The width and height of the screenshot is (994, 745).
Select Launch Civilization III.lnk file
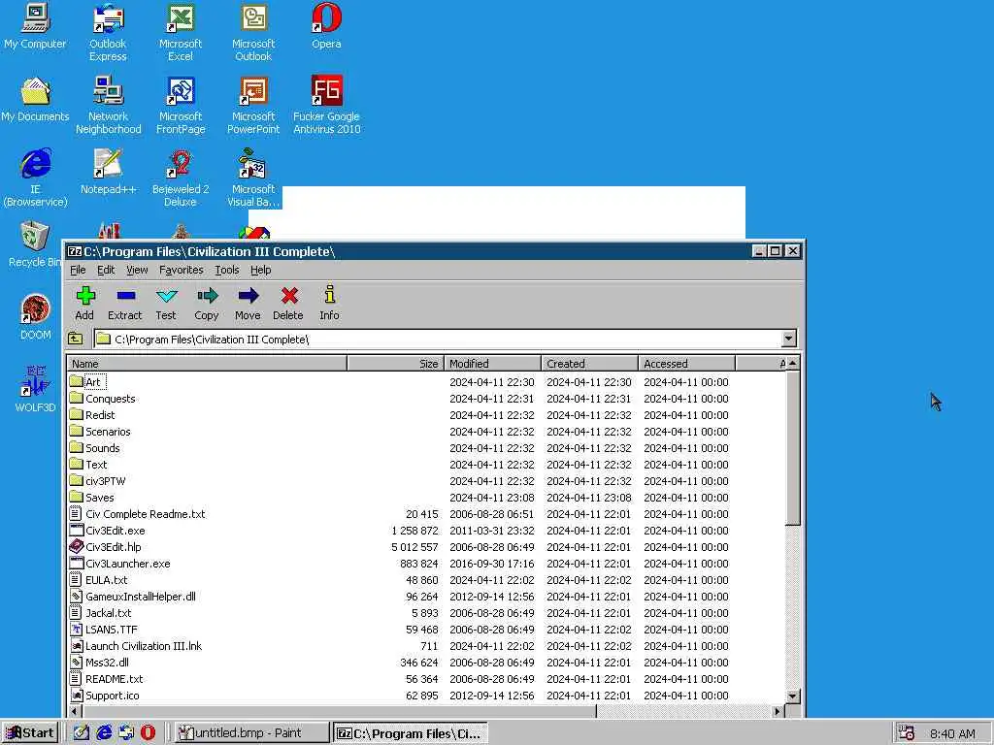click(x=136, y=645)
